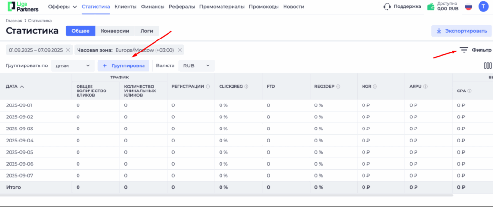Click the Общее количество кликов header
Viewport: 493px width, 207px height.
point(91,91)
